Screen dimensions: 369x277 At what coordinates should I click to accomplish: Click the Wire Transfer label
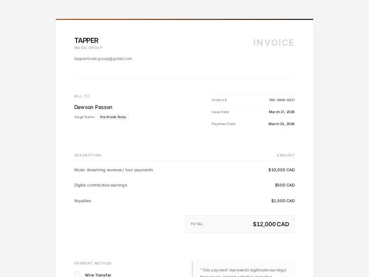pyautogui.click(x=98, y=275)
